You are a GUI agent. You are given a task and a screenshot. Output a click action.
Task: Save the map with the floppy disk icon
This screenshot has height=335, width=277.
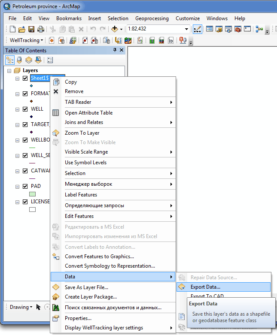pos(31,29)
